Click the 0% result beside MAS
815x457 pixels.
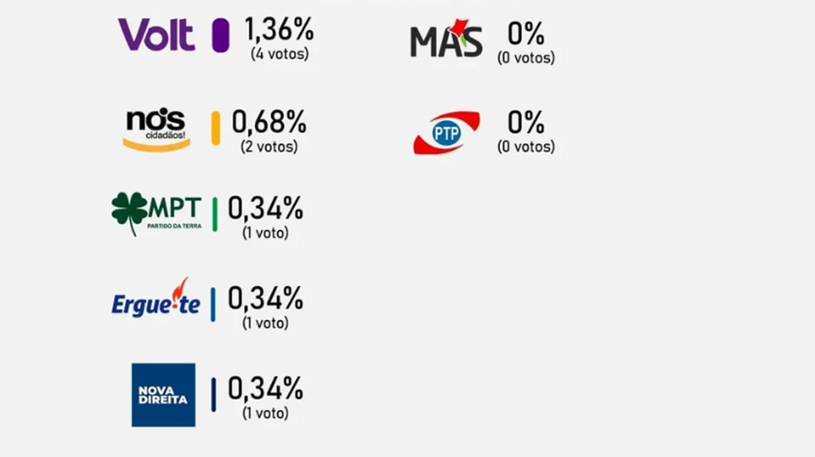[x=526, y=34]
